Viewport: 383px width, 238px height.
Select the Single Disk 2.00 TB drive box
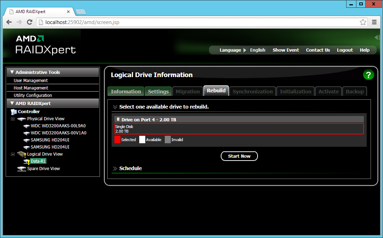239,129
